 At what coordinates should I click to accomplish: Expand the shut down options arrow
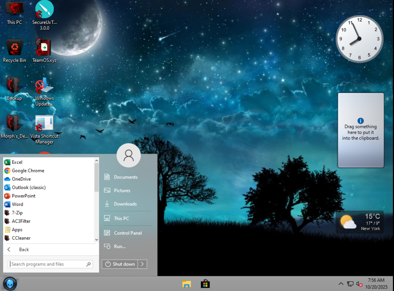click(142, 264)
